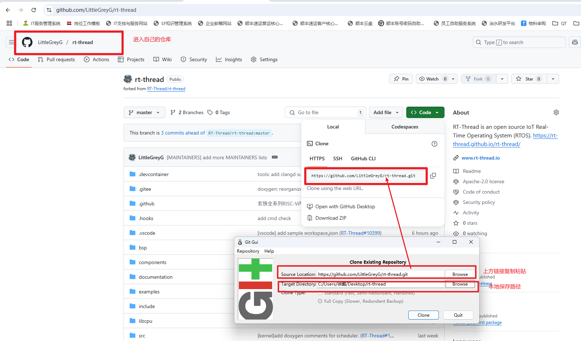
Task: Click the Activity pulse icon
Action: [456, 213]
